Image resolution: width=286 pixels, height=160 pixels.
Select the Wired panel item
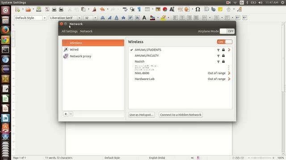(x=93, y=49)
